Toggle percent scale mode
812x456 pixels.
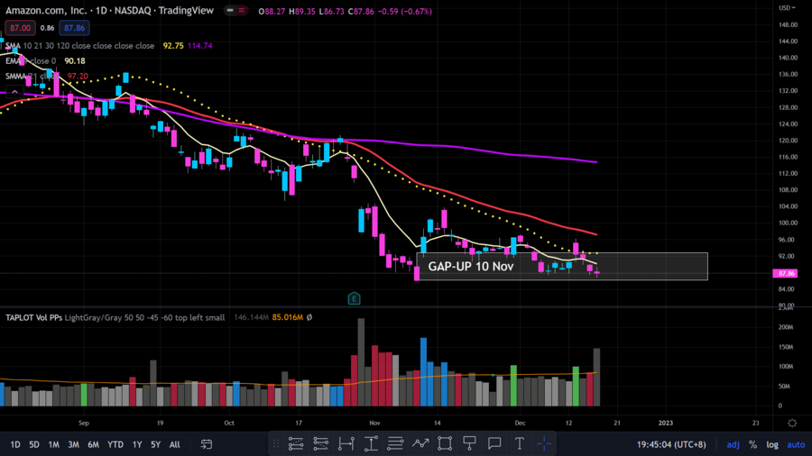(x=753, y=444)
